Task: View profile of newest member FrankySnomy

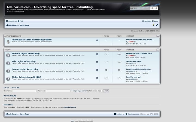Action: coord(70,107)
